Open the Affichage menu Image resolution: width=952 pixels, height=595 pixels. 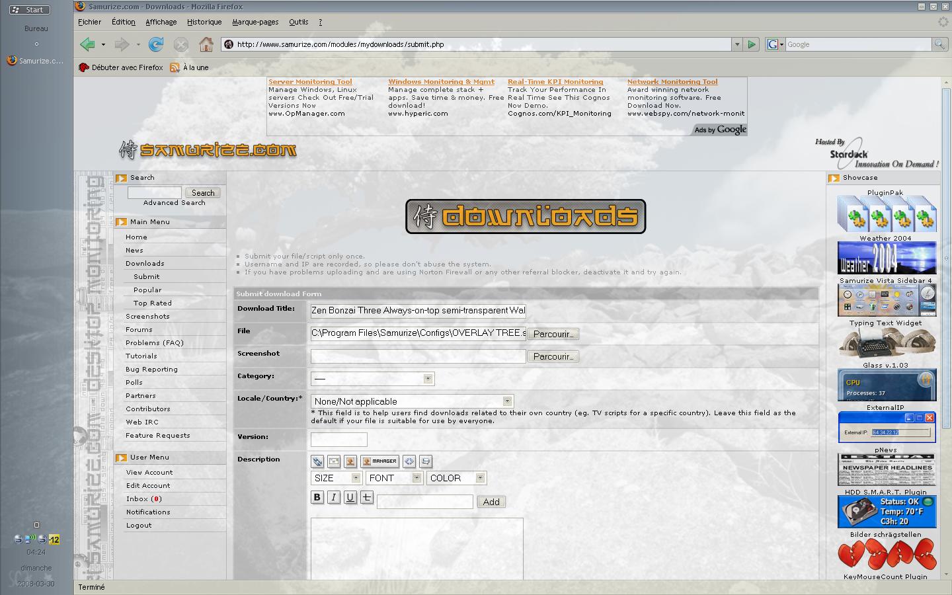[x=161, y=22]
